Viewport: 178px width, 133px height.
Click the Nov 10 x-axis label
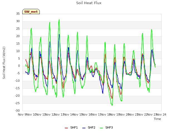pos(31,114)
